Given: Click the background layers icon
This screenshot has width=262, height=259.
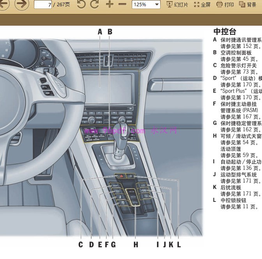Looking at the screenshot, I should [x=242, y=4].
